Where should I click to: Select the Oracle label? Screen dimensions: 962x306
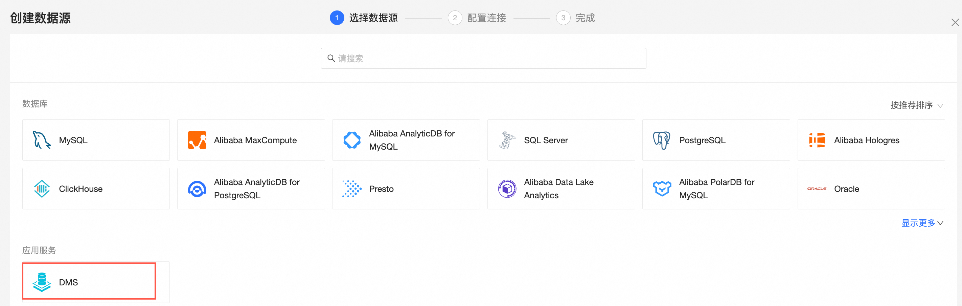(x=847, y=189)
